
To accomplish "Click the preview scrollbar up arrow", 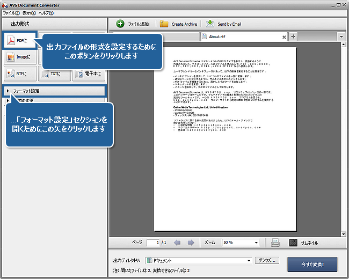I will pyautogui.click(x=343, y=45).
